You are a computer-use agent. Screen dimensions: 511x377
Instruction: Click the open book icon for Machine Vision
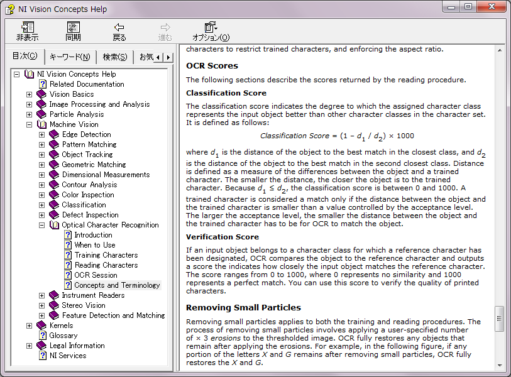(x=41, y=124)
